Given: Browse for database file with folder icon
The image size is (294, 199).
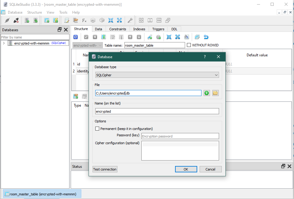Looking at the screenshot, I should 215,93.
